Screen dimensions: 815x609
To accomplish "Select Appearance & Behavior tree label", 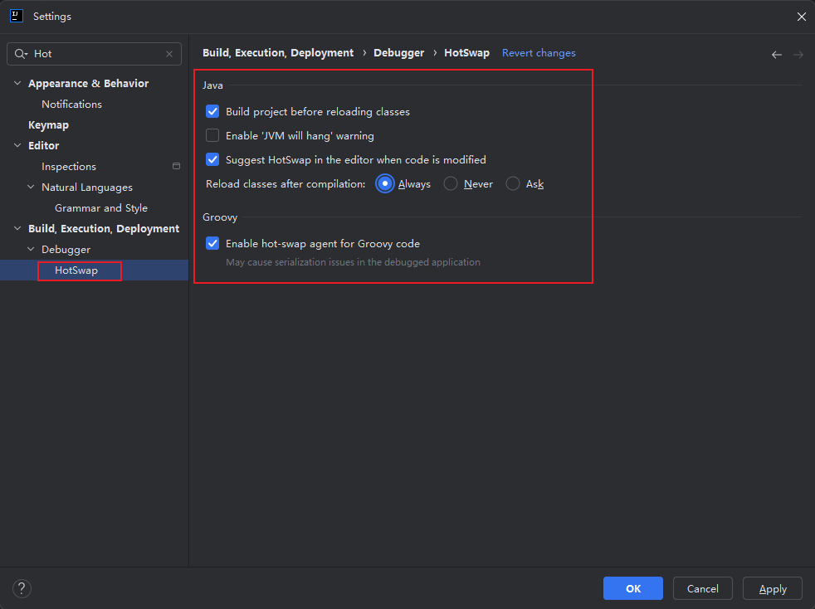I will pos(88,84).
